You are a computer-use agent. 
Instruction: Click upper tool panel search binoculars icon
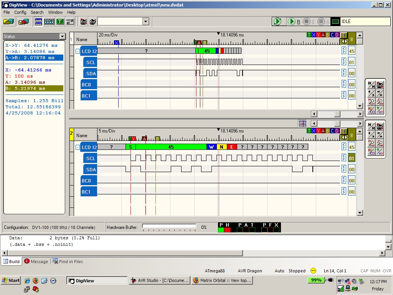(380, 85)
